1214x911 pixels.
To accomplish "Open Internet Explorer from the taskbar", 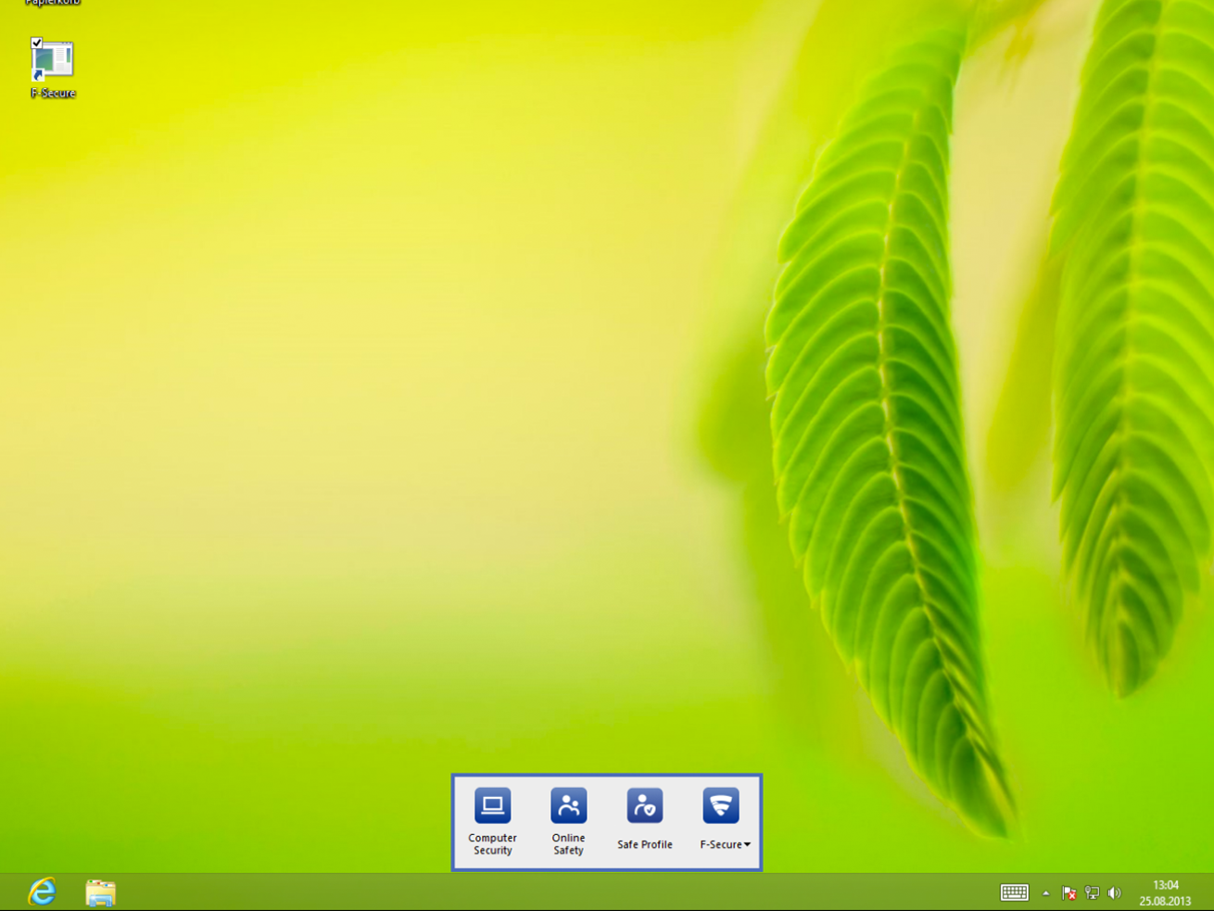I will point(43,892).
